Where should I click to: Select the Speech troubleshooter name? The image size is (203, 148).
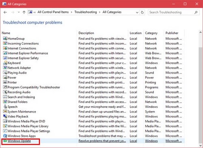click(x=13, y=107)
